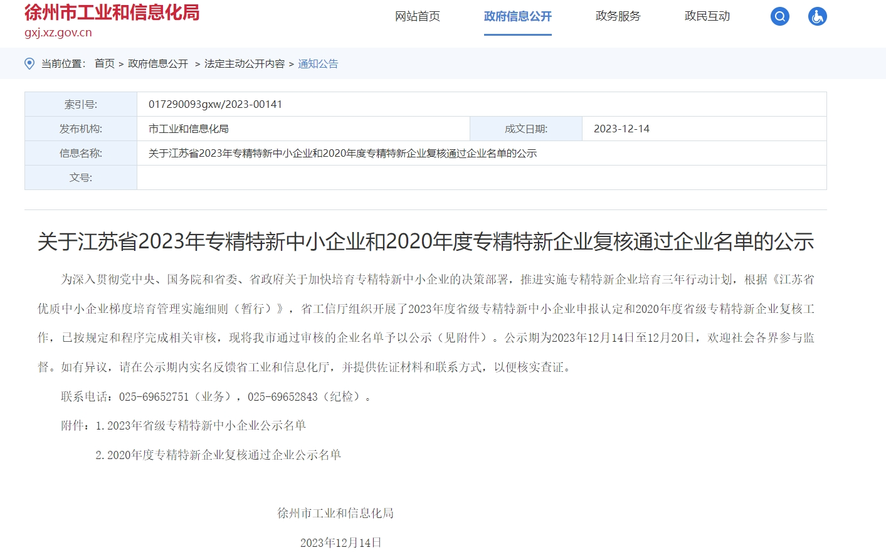Click the 徐州市工业和信息化局 site logo
886x555 pixels.
(112, 12)
